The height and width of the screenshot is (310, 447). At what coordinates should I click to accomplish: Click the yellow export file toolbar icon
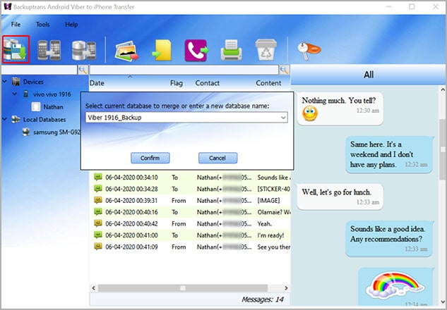point(162,50)
